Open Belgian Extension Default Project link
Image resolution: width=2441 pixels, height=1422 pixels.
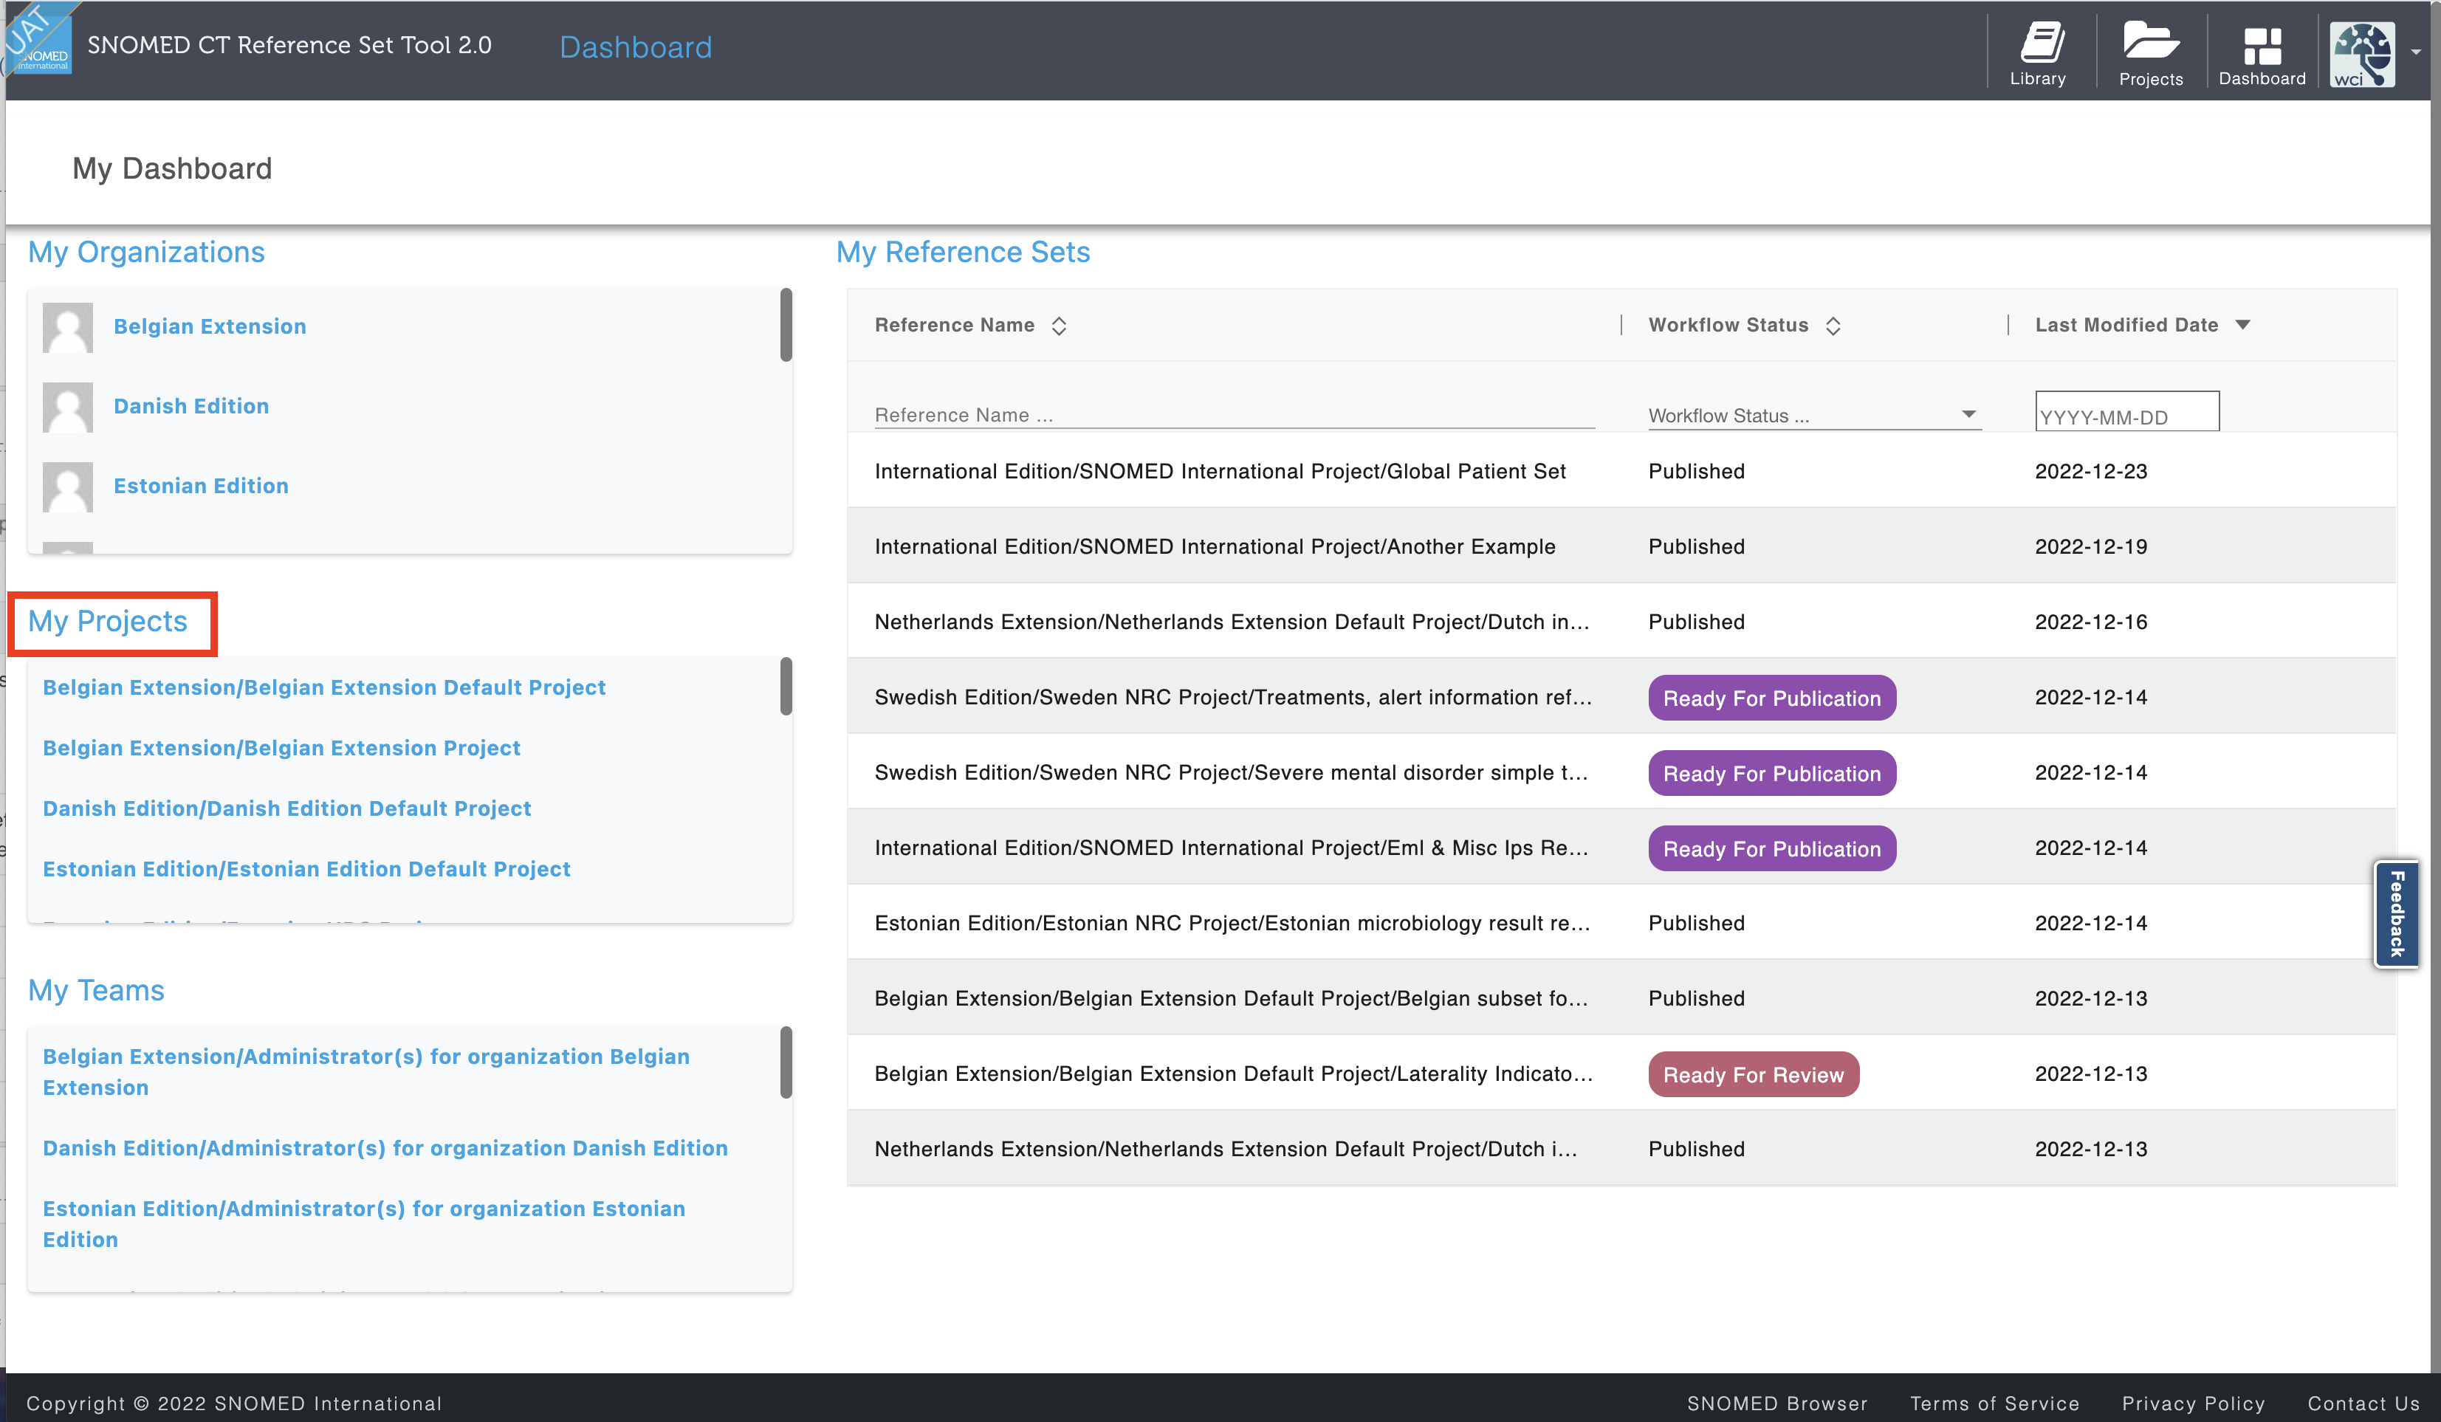323,687
